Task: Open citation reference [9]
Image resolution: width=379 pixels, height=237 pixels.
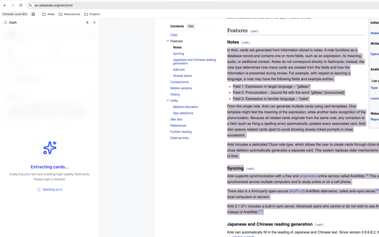Action: coord(367,175)
